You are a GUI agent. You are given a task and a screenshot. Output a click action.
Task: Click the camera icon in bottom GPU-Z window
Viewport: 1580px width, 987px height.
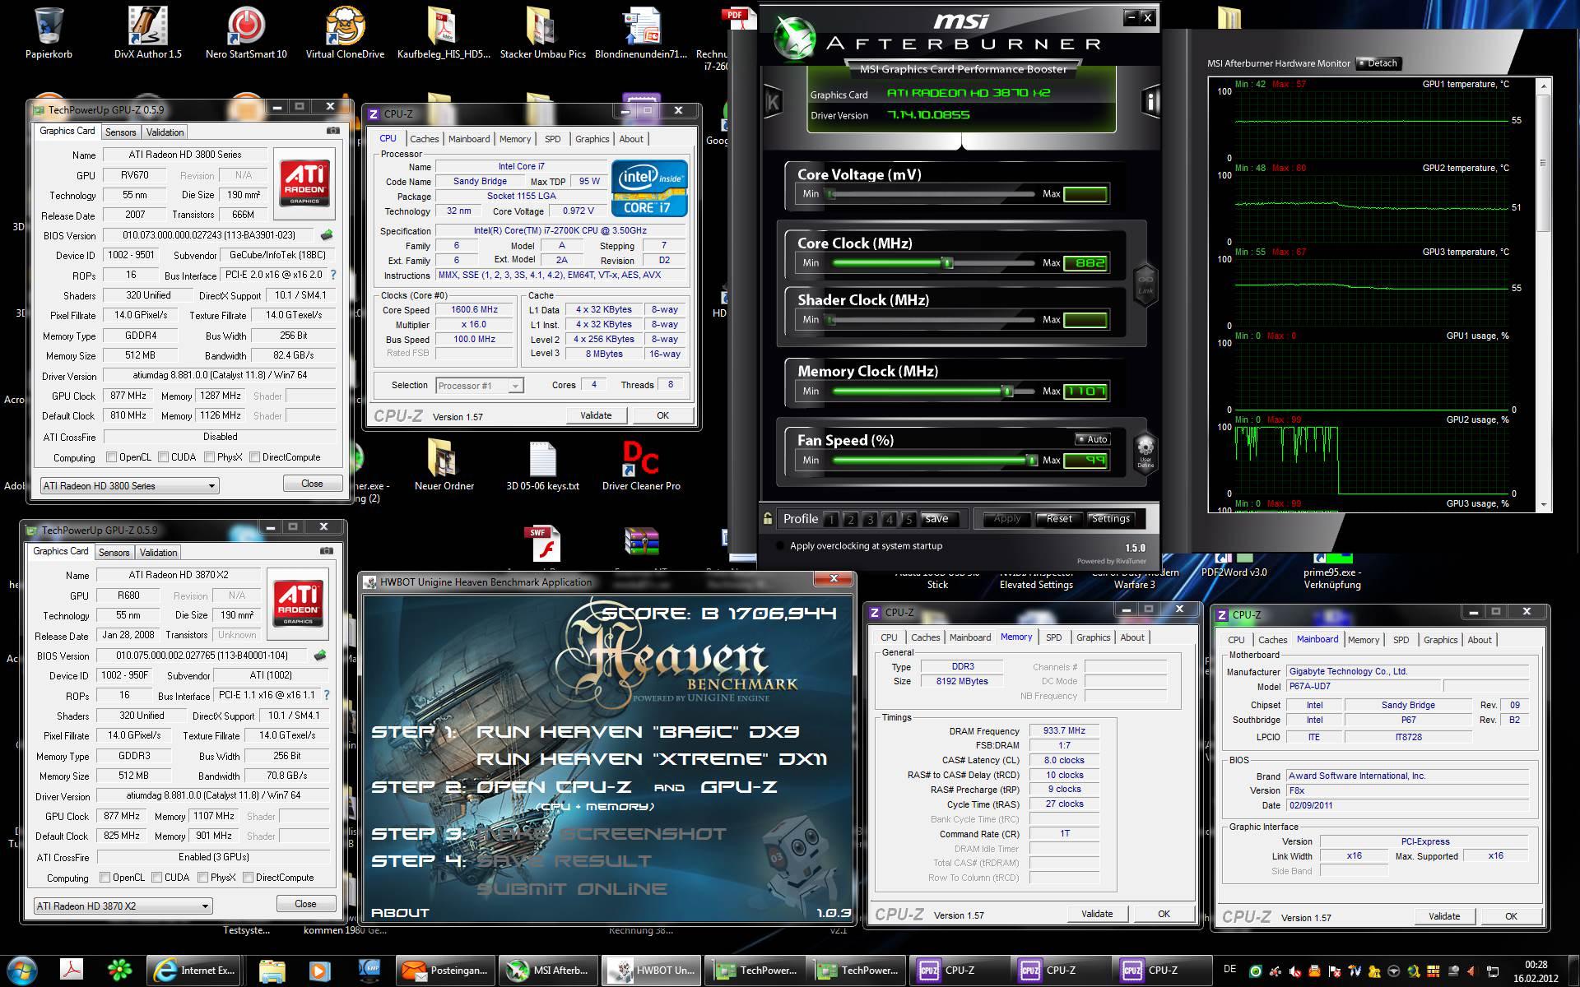[326, 551]
